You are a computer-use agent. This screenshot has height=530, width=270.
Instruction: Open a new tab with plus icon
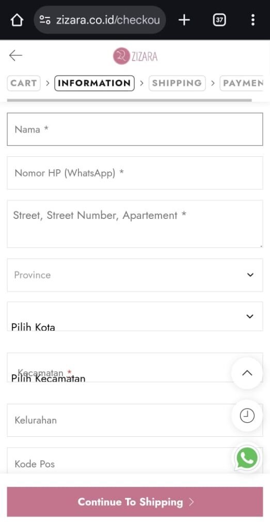[x=184, y=20]
